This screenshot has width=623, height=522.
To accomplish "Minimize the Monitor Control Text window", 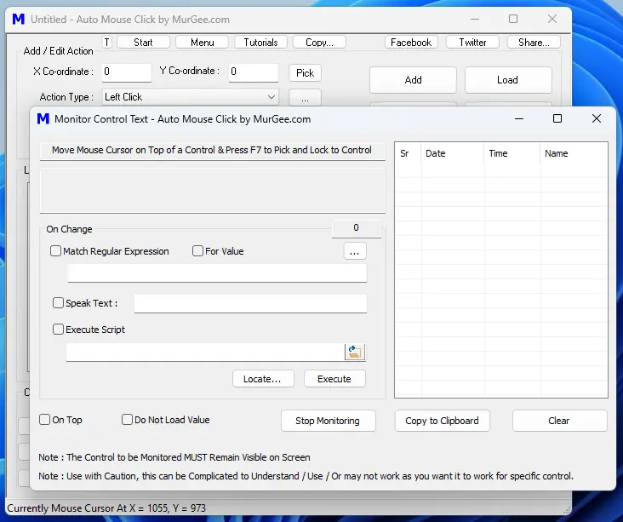I will click(x=519, y=118).
